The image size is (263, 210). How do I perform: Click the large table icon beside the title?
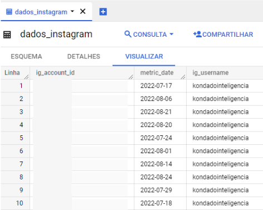pos(7,35)
